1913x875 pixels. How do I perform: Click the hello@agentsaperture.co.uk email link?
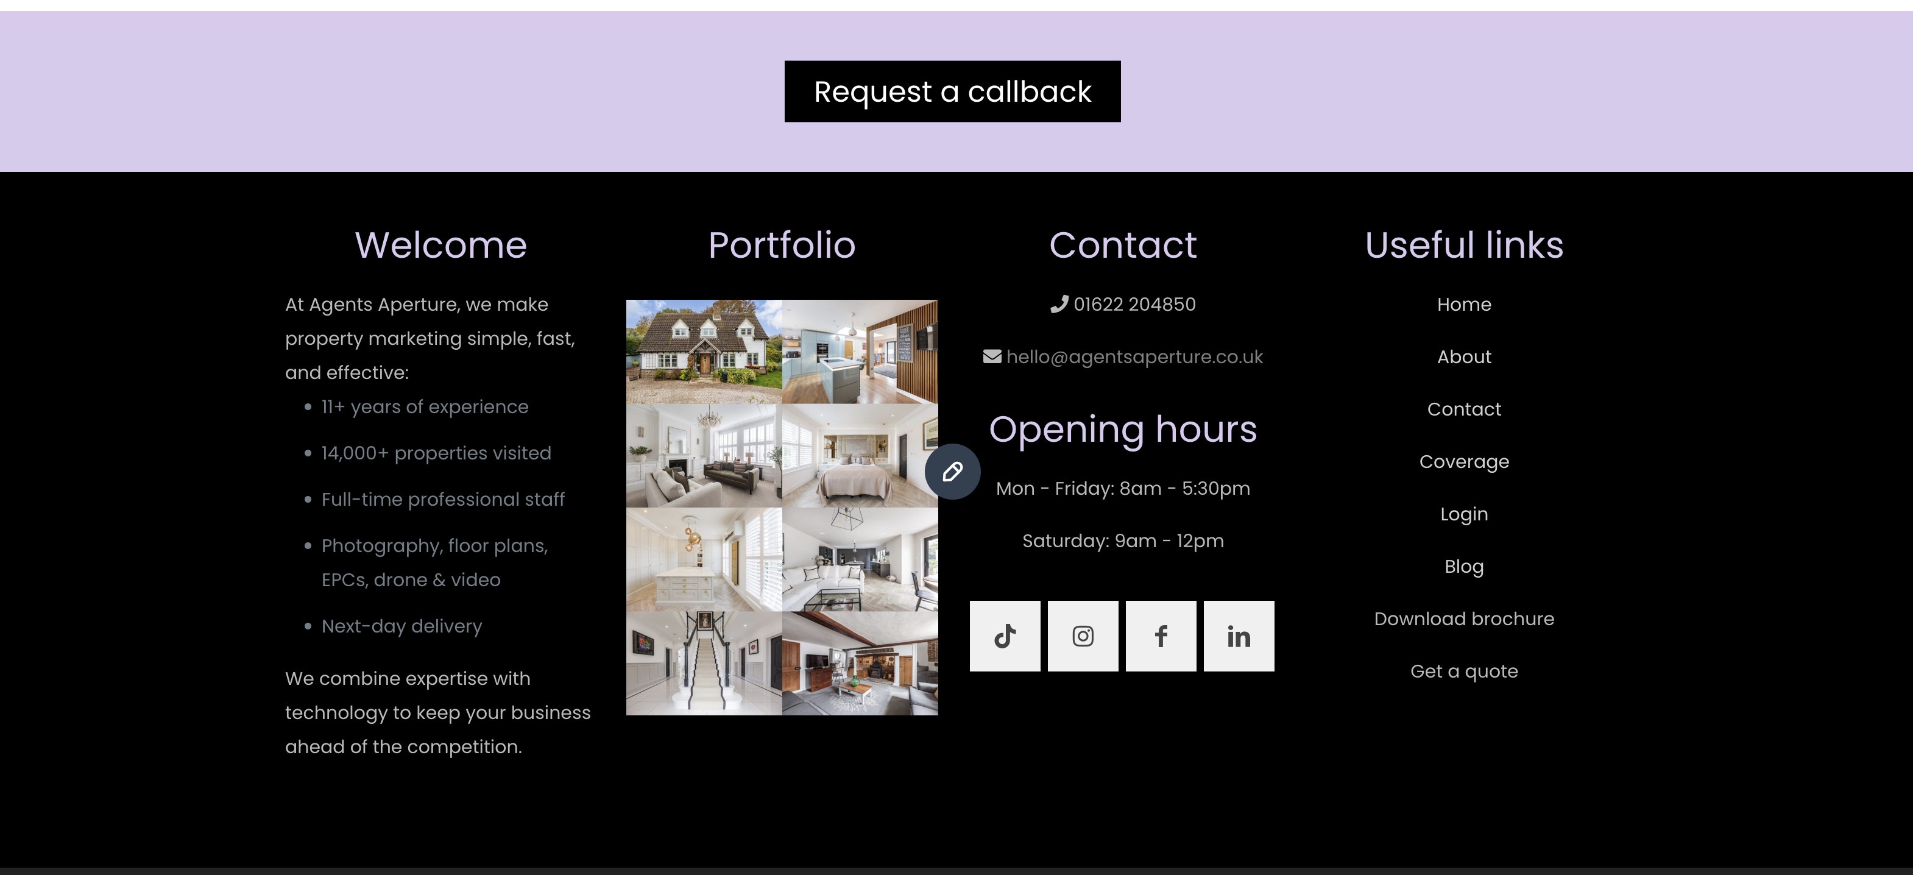(x=1134, y=356)
